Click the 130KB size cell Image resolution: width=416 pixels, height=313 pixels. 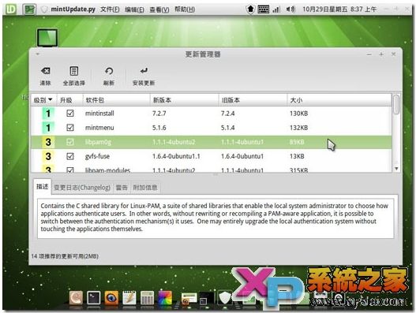pyautogui.click(x=298, y=114)
